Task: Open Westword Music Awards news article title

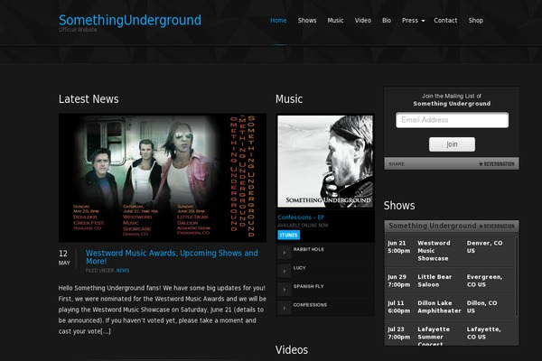Action: pyautogui.click(x=172, y=257)
